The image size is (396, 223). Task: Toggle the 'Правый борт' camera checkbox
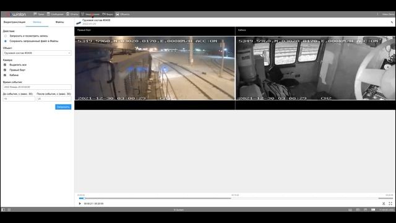click(5, 70)
